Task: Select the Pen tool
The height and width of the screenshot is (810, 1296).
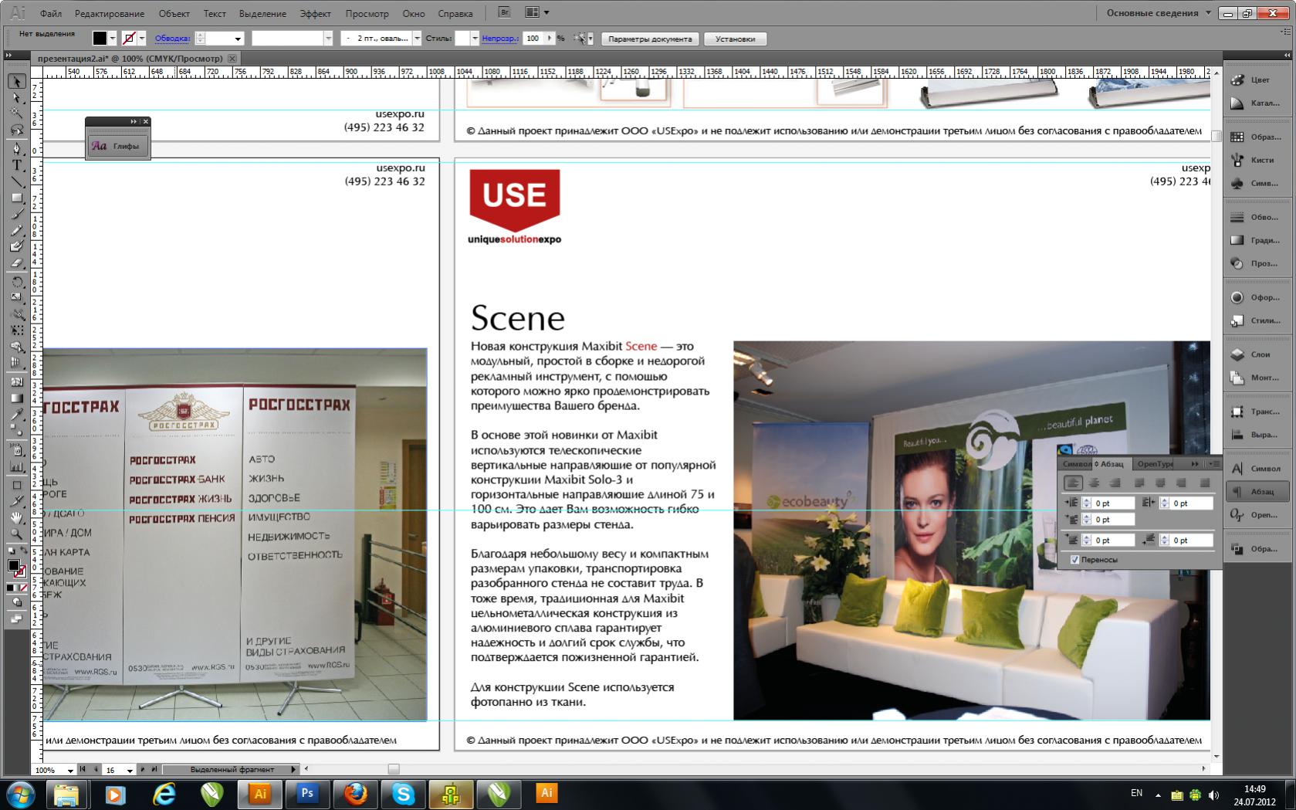Action: click(16, 148)
